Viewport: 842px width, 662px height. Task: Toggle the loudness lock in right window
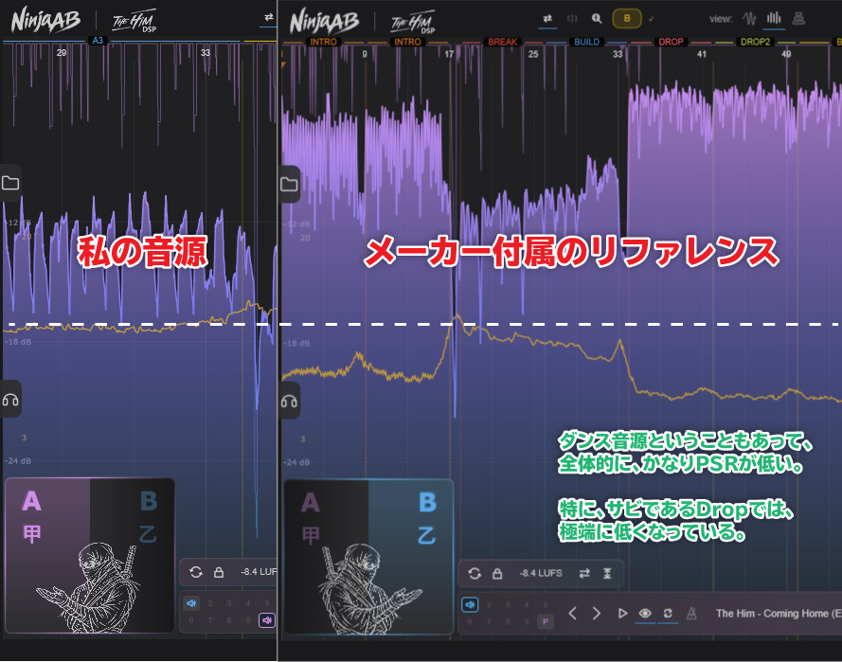click(x=497, y=573)
